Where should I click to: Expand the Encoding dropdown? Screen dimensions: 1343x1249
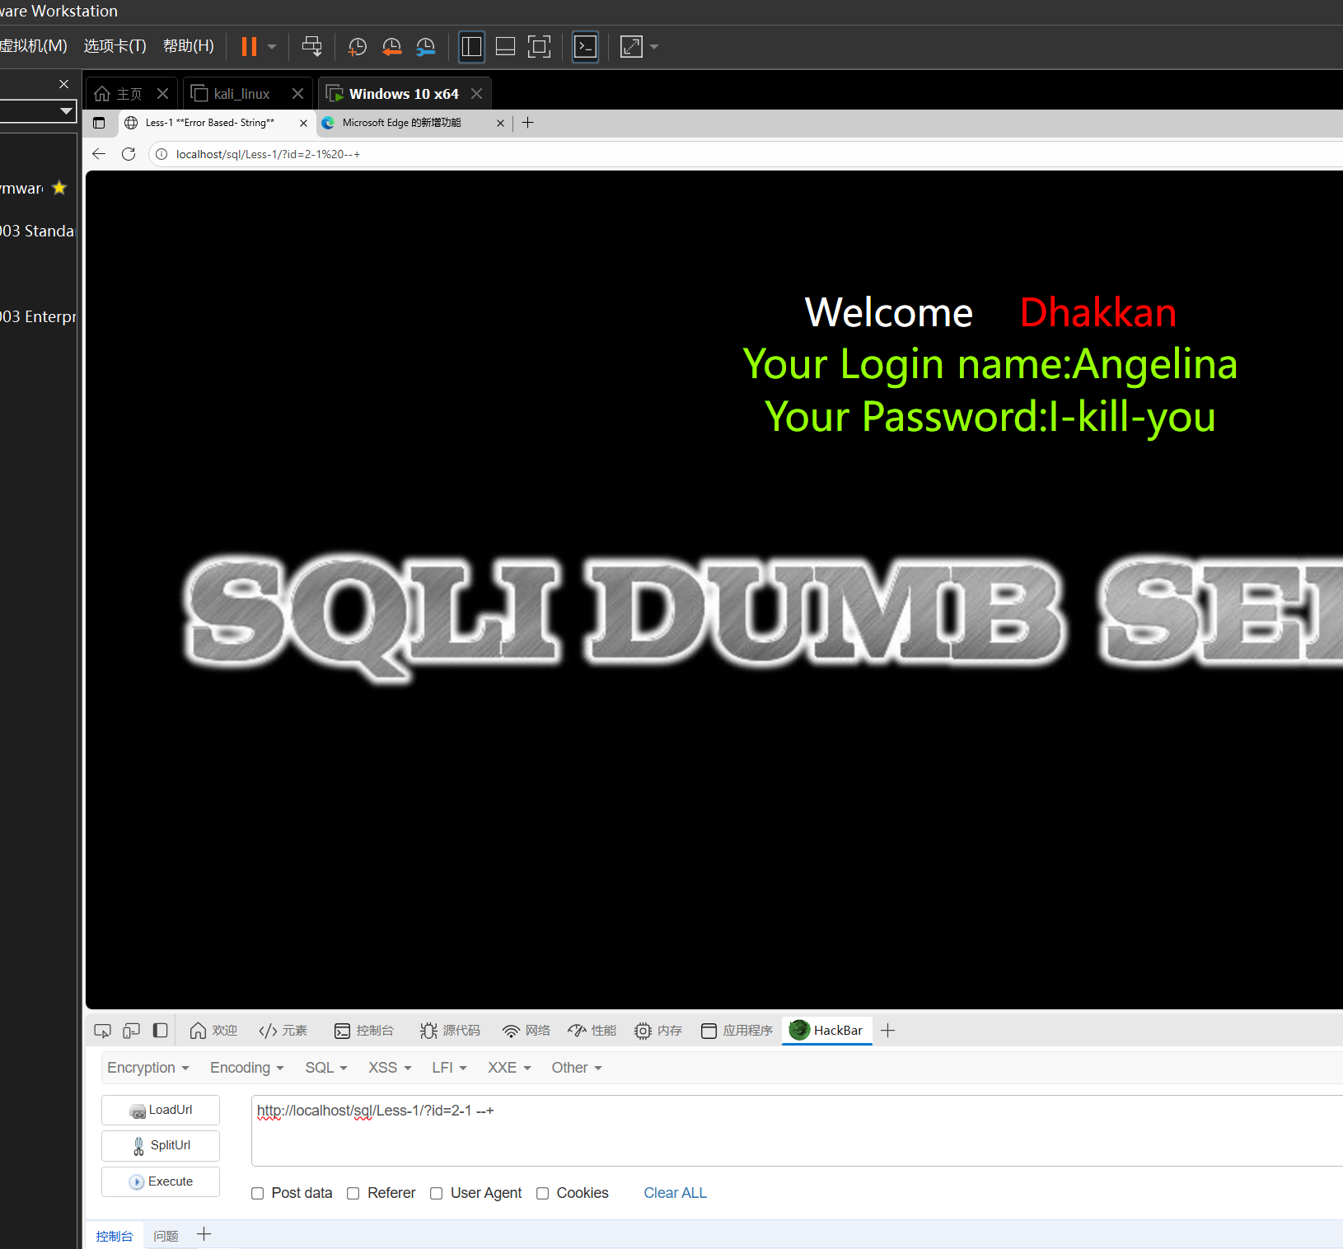pyautogui.click(x=247, y=1068)
